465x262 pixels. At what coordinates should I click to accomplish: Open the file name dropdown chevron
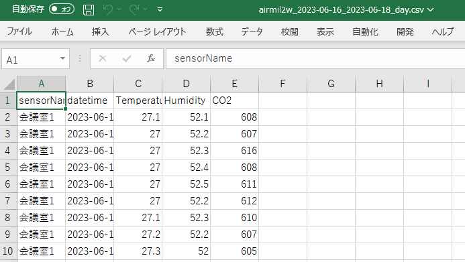coord(430,10)
